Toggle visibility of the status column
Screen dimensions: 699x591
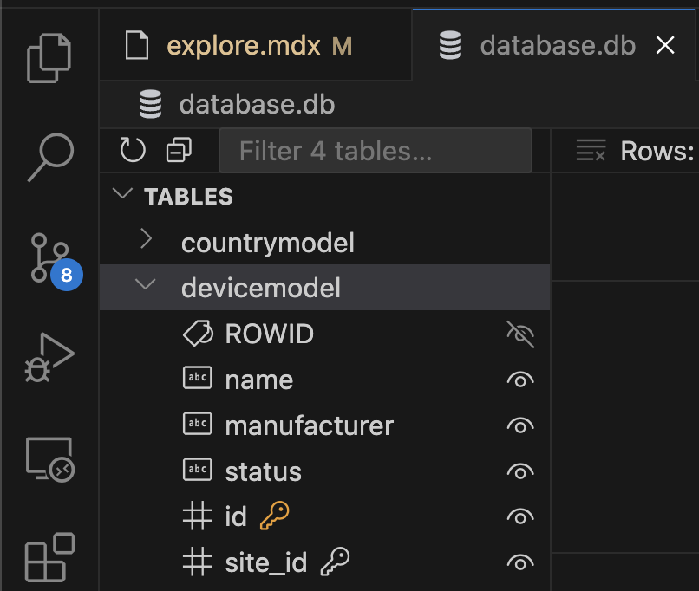pos(519,471)
